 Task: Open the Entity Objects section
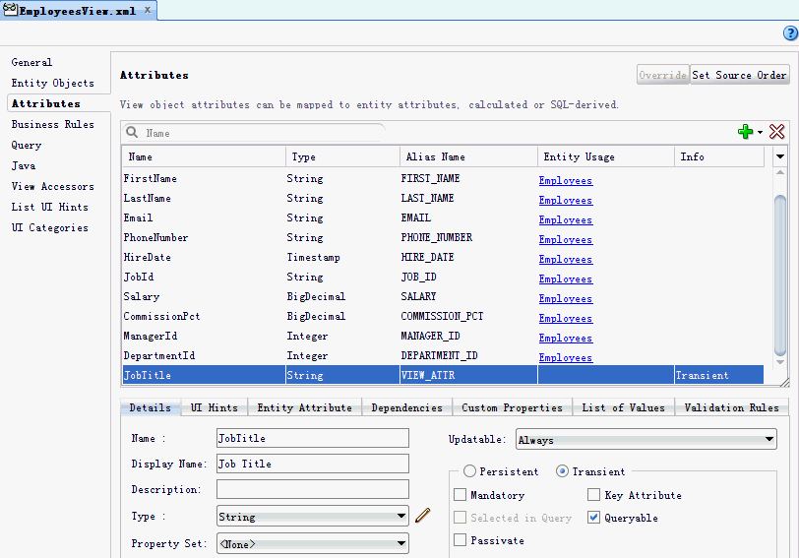tap(52, 83)
